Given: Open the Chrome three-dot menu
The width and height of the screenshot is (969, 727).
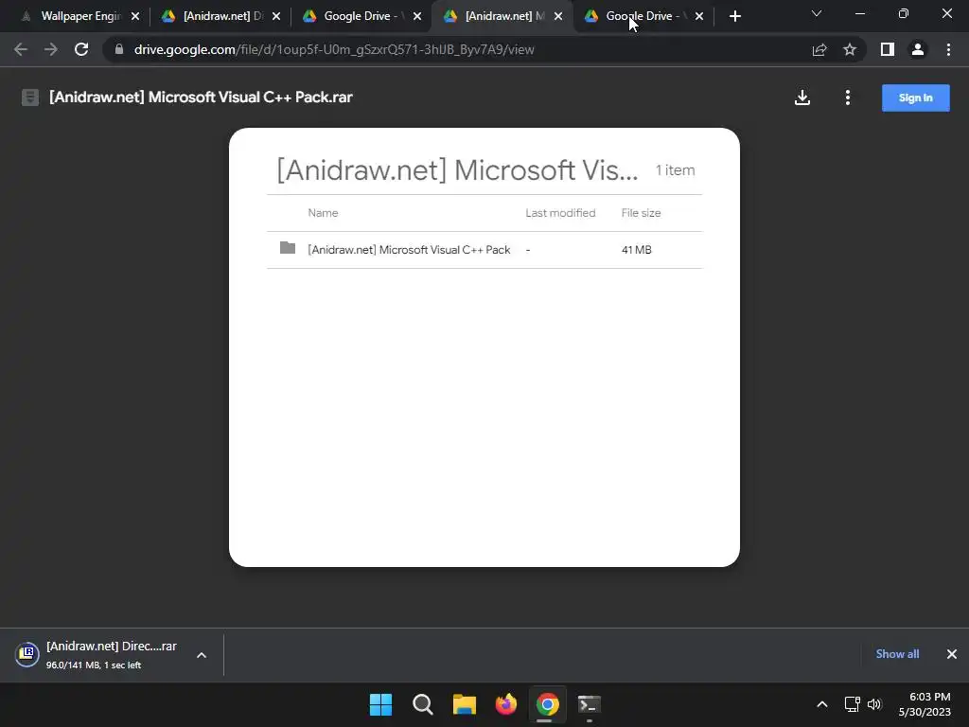Looking at the screenshot, I should pos(948,49).
